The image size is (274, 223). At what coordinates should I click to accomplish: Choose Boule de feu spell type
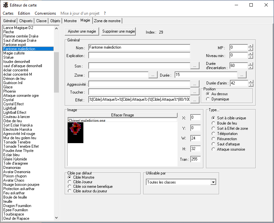point(214,123)
